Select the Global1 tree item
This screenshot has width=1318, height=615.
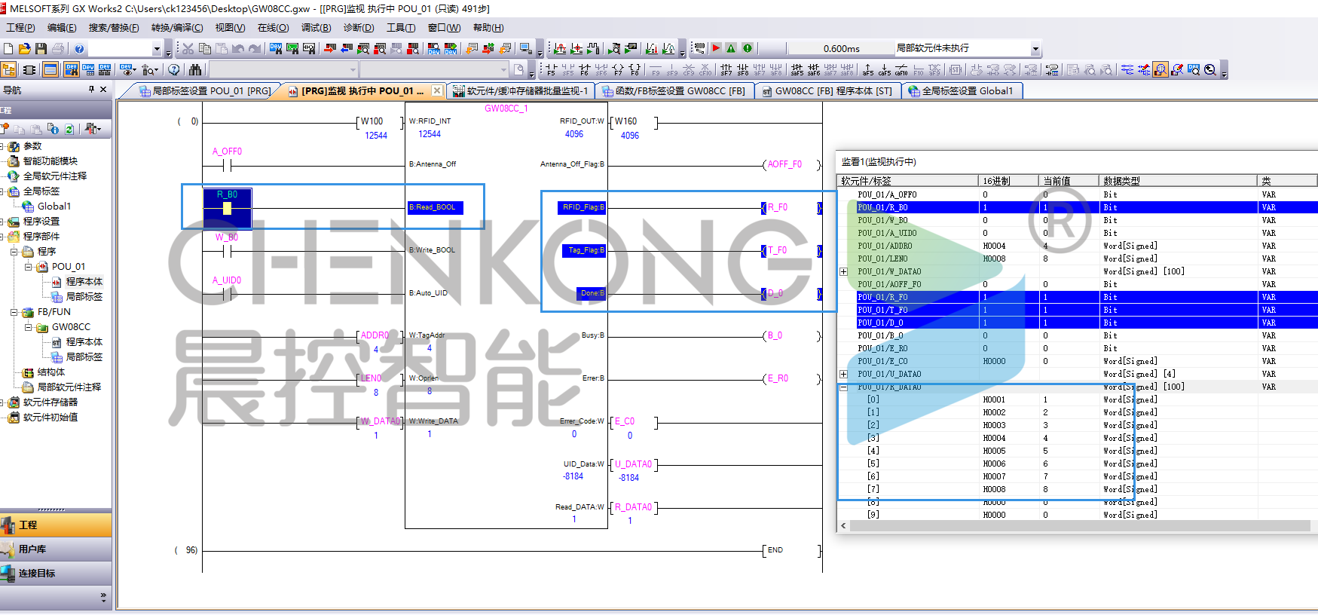pyautogui.click(x=54, y=207)
